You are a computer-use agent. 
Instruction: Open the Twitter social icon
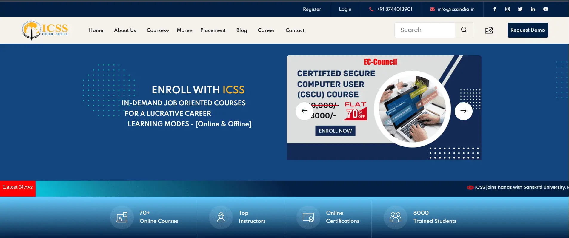520,9
